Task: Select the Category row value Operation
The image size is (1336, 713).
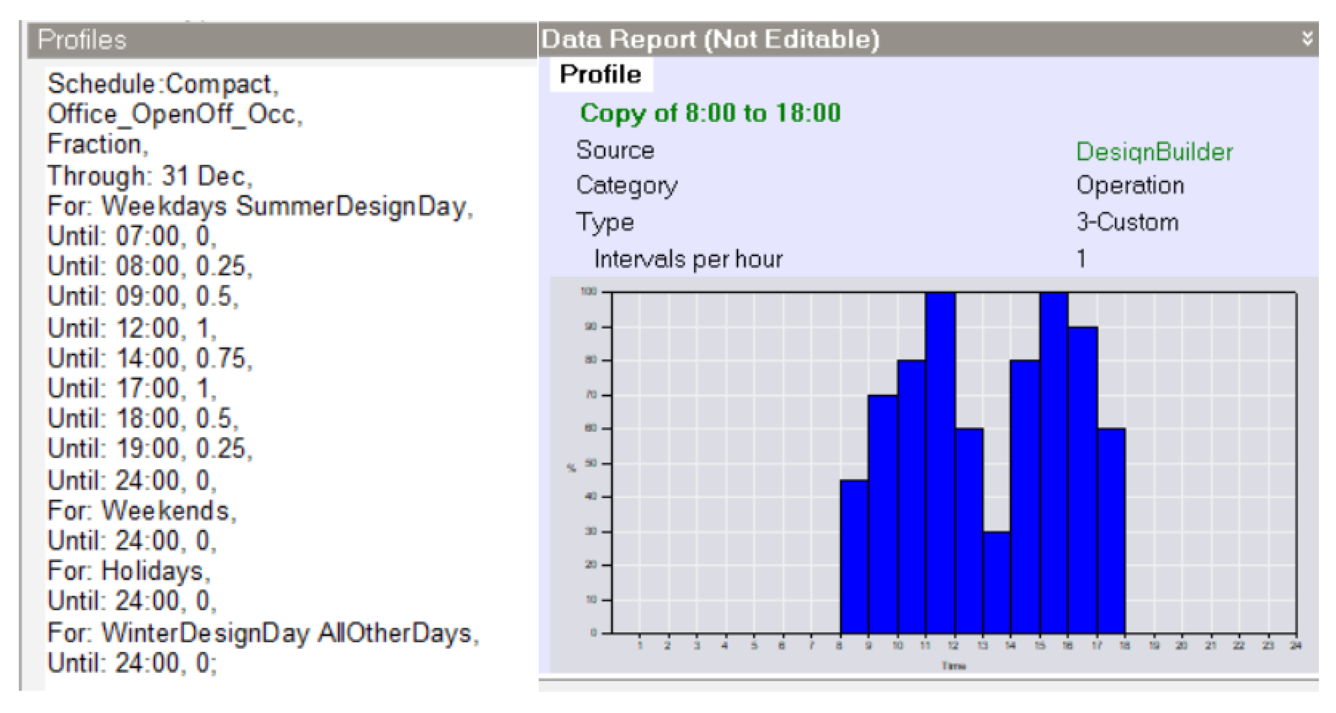Action: pyautogui.click(x=1130, y=185)
